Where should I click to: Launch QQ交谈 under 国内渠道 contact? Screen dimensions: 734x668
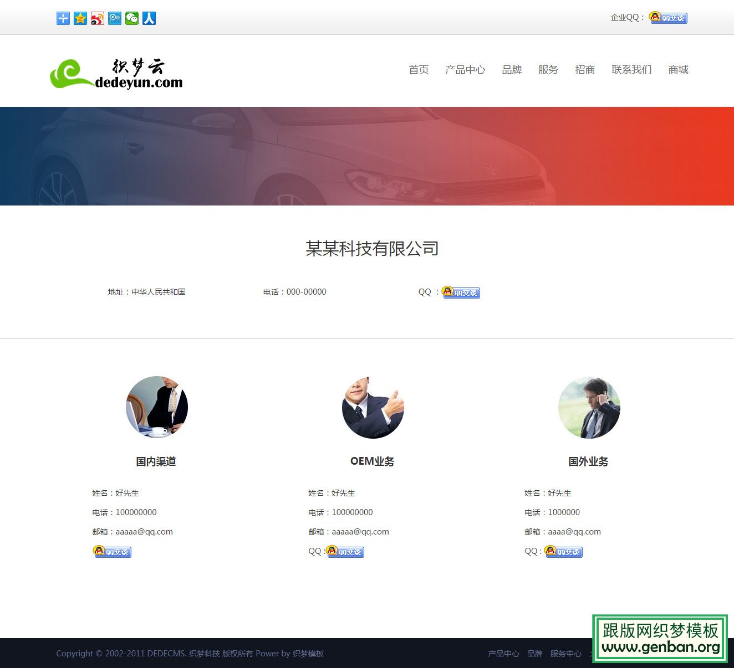pyautogui.click(x=112, y=552)
